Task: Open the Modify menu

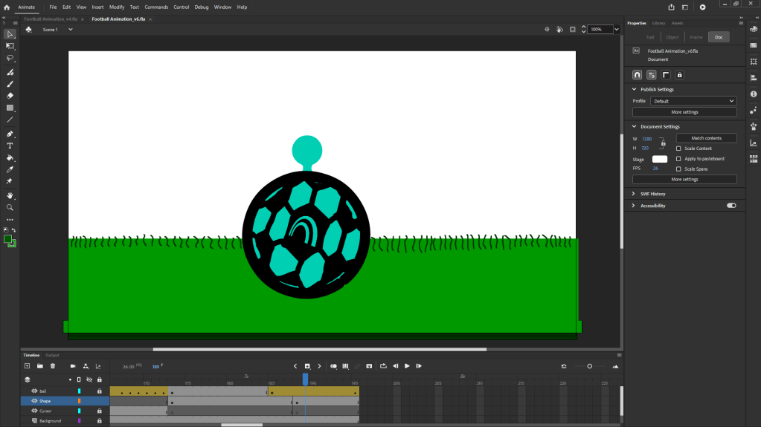Action: tap(117, 7)
